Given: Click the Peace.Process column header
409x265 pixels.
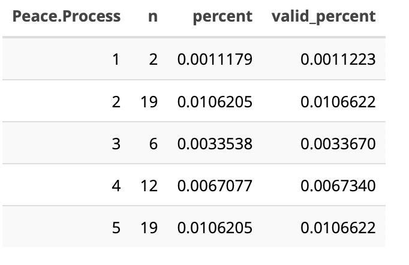Looking at the screenshot, I should click(66, 17).
